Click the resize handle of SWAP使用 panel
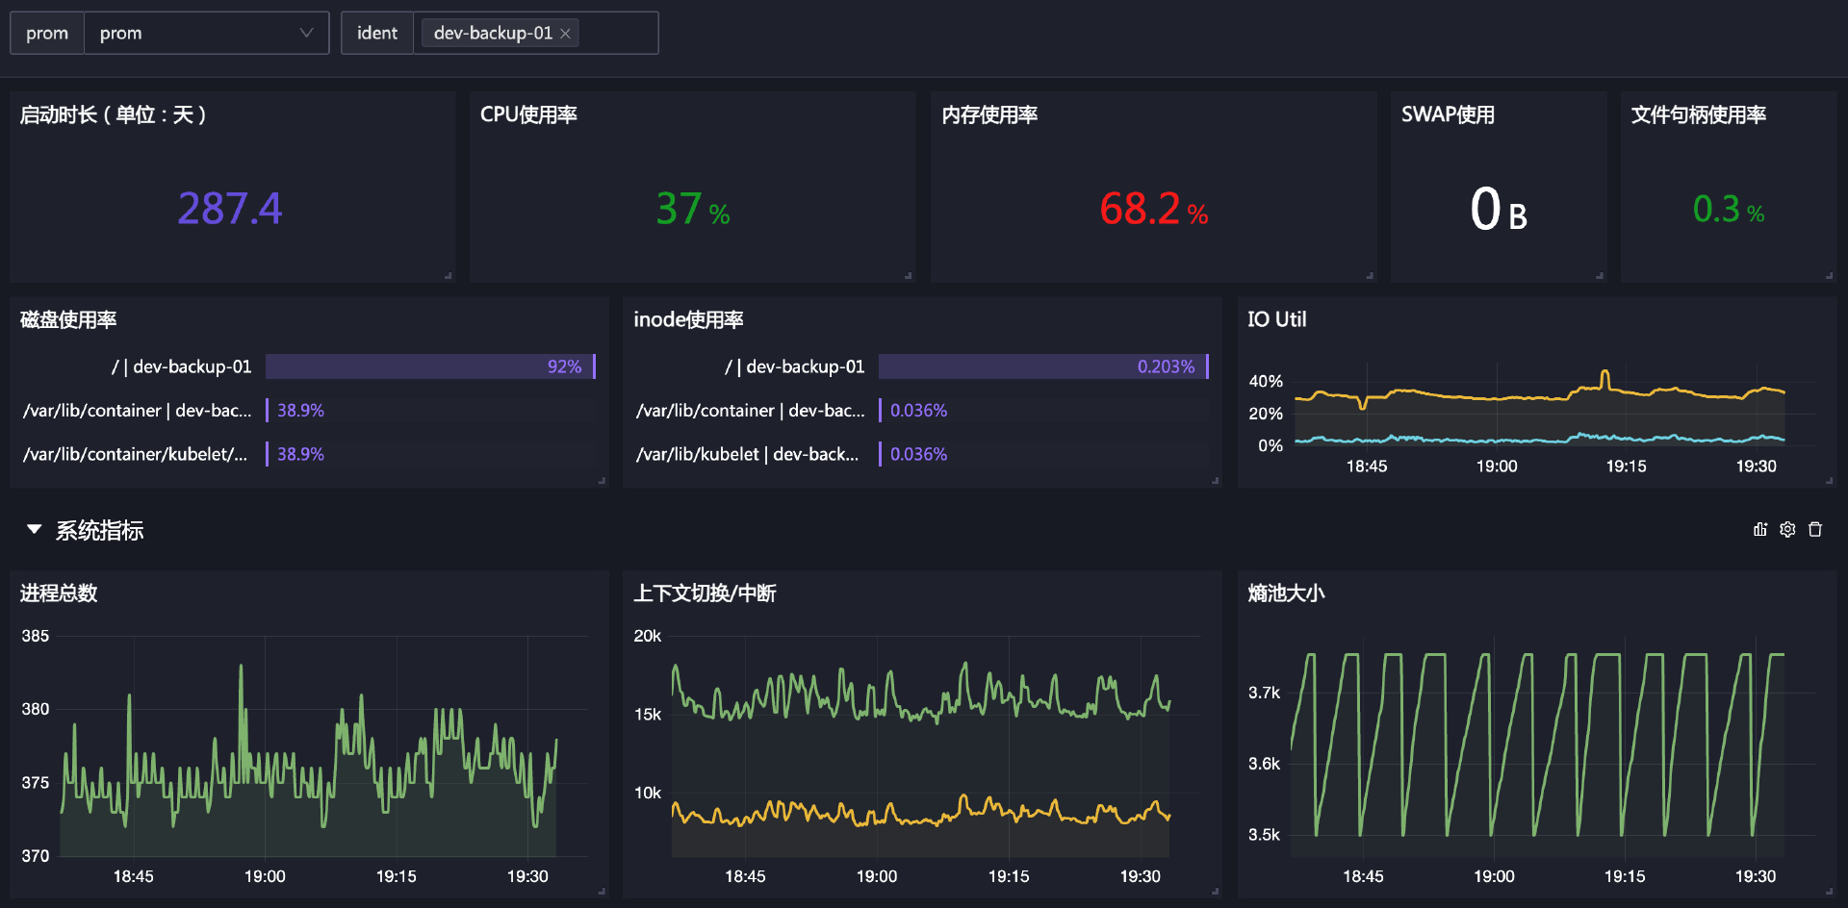Image resolution: width=1848 pixels, height=908 pixels. (1600, 276)
